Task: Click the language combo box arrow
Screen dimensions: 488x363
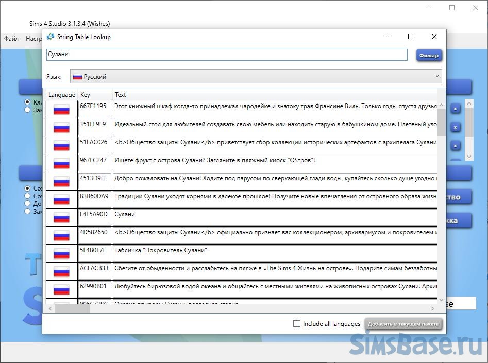Action: coord(437,76)
